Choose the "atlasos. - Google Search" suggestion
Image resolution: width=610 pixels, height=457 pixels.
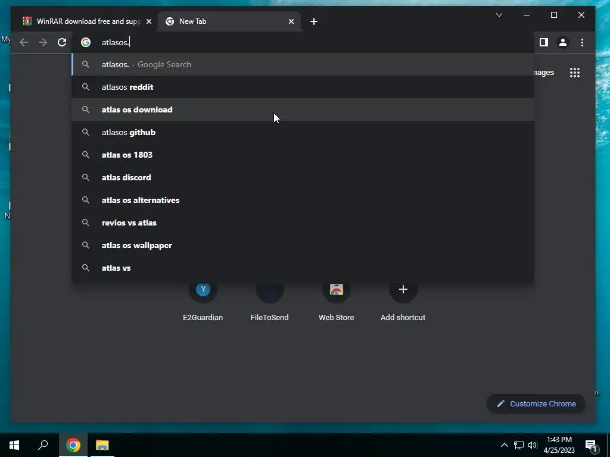303,64
